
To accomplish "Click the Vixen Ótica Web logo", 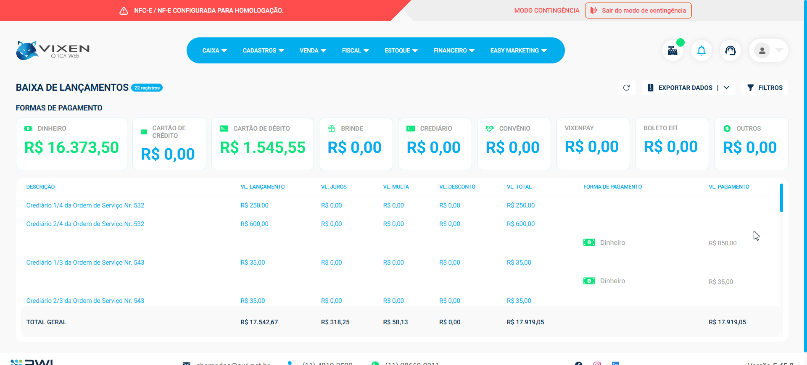I will point(53,50).
